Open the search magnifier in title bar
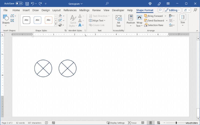The height and width of the screenshot is (125, 200). [x=107, y=4]
